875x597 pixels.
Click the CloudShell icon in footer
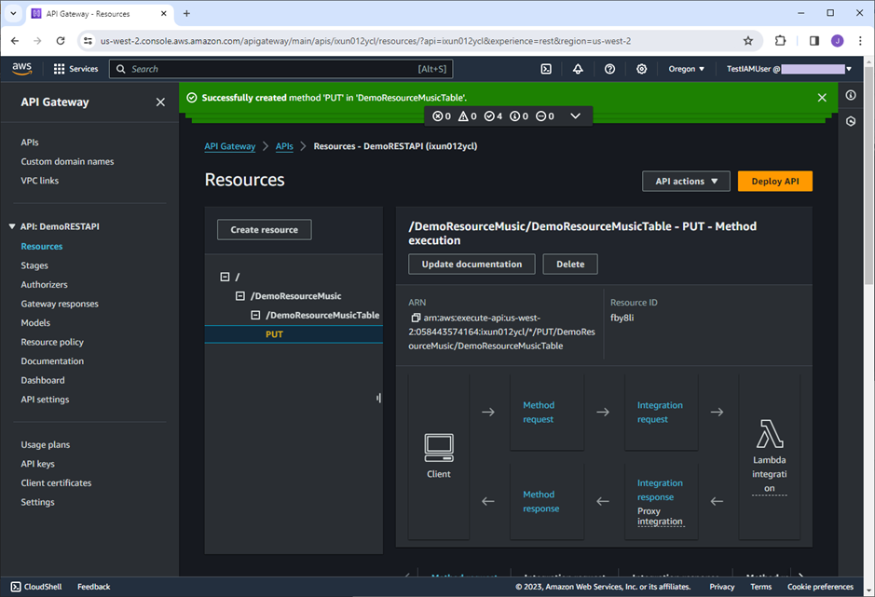click(x=16, y=587)
